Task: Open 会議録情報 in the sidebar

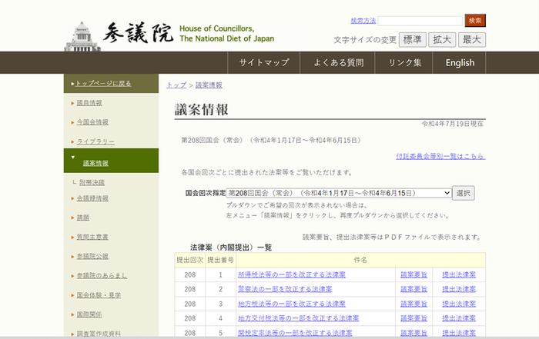Action: (92, 198)
